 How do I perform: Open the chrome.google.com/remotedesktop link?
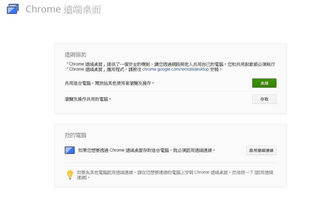[x=175, y=69]
